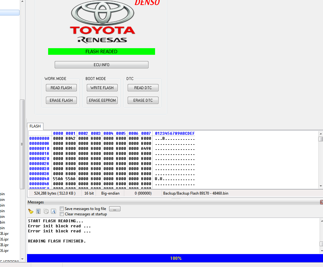The height and width of the screenshot is (267, 323).
Task: Click the READ DTC button
Action: (143, 88)
